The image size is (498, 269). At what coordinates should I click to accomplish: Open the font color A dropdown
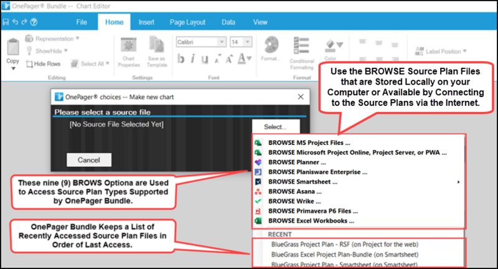pos(245,59)
